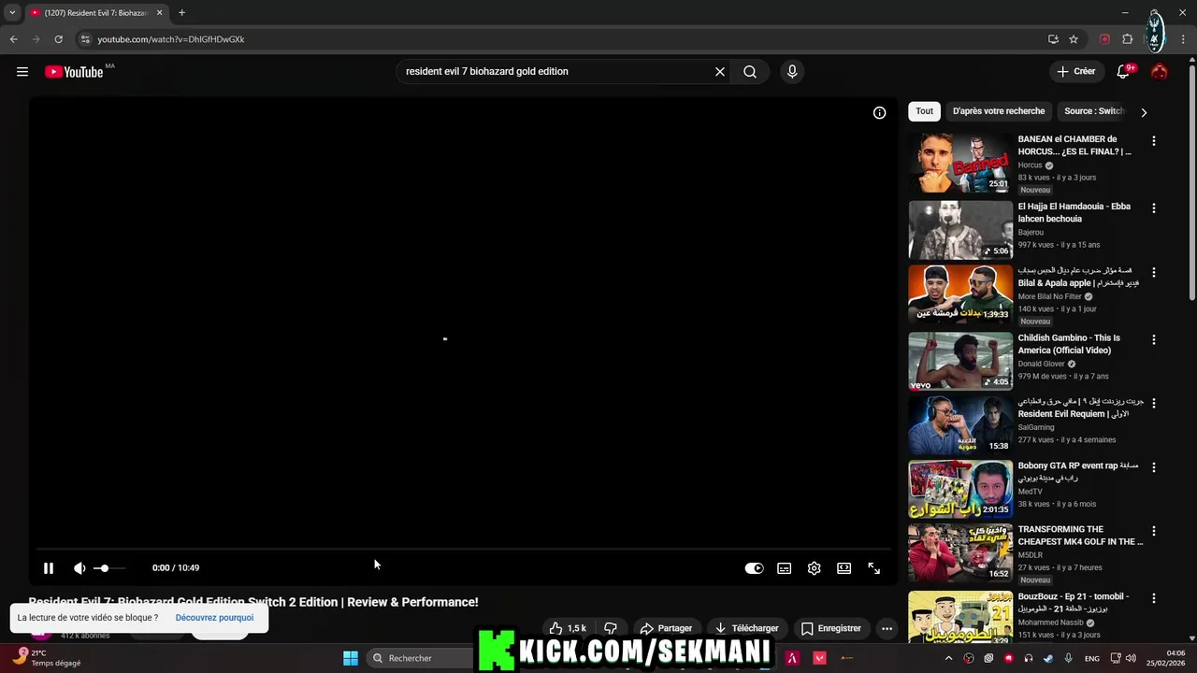Mute the video volume
The width and height of the screenshot is (1197, 673).
point(79,568)
